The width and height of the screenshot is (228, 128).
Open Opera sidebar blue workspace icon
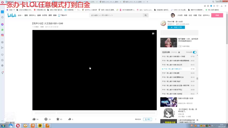click(2, 12)
